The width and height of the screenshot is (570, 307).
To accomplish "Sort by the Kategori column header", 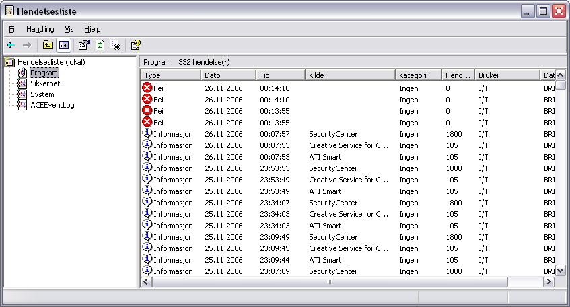I will coord(419,75).
